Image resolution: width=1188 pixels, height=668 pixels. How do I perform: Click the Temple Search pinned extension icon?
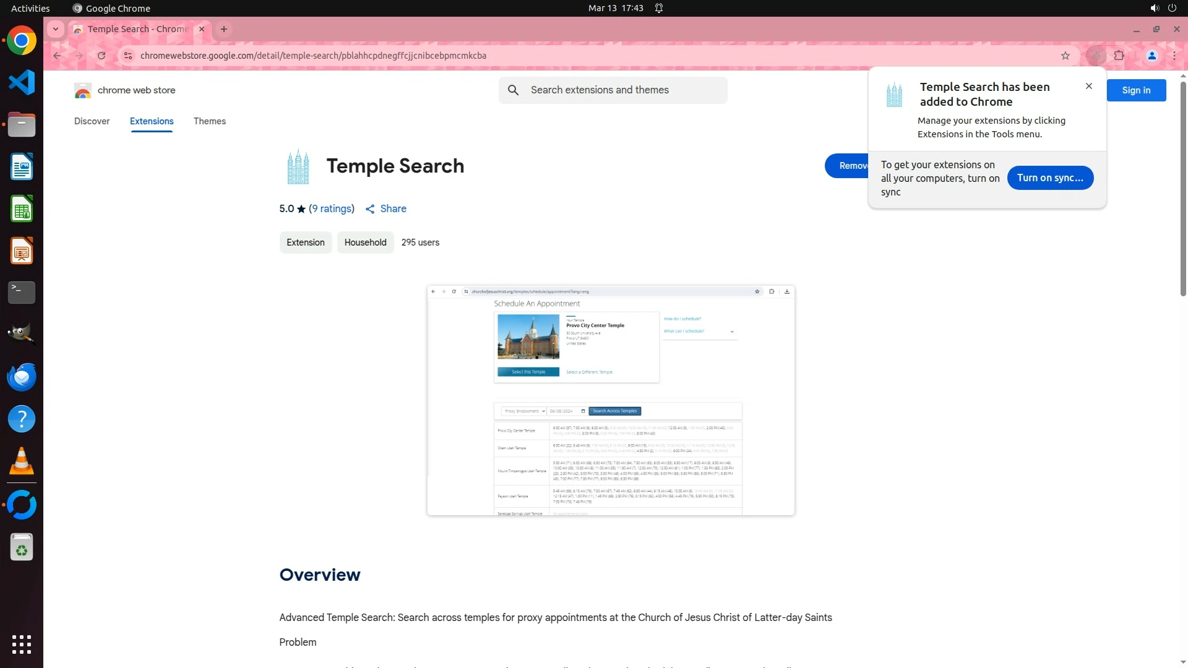click(1096, 56)
